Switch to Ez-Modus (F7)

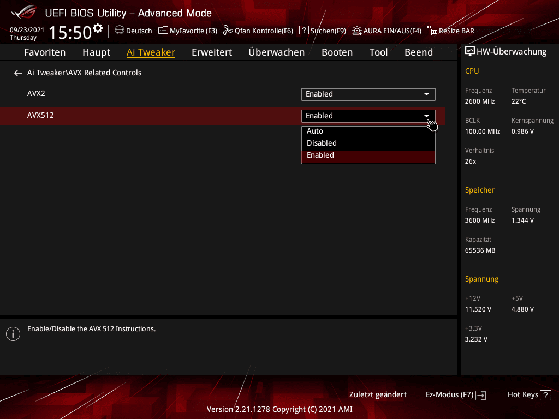click(x=456, y=395)
